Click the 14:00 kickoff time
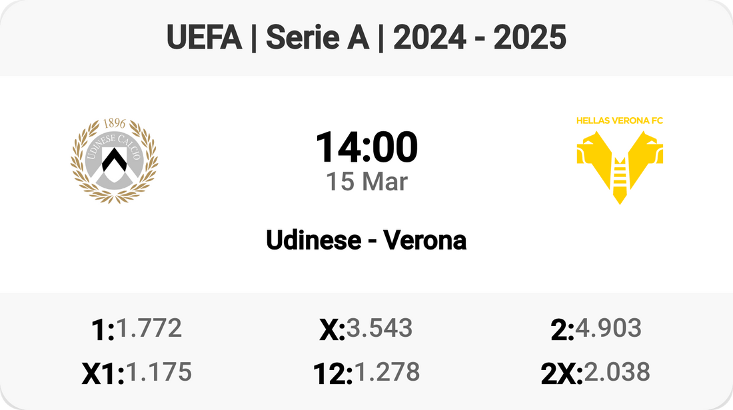733x410 pixels. click(x=366, y=147)
